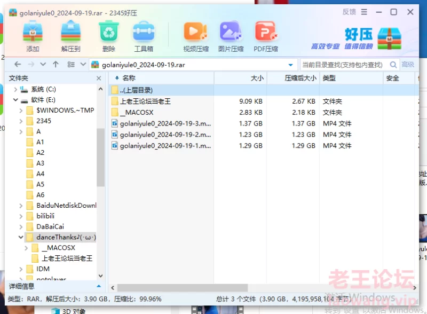
Task: Expand the 2345 folder node
Action: click(21, 121)
